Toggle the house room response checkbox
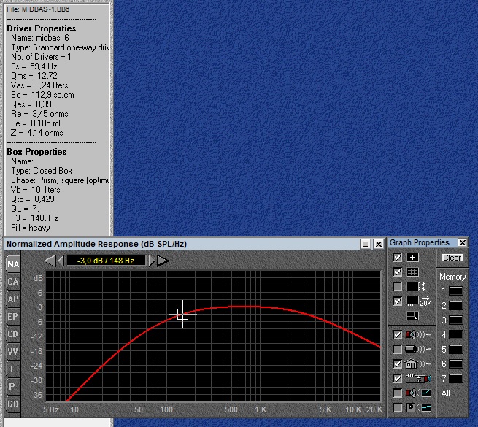Viewport: 478px width, 427px height. click(398, 364)
